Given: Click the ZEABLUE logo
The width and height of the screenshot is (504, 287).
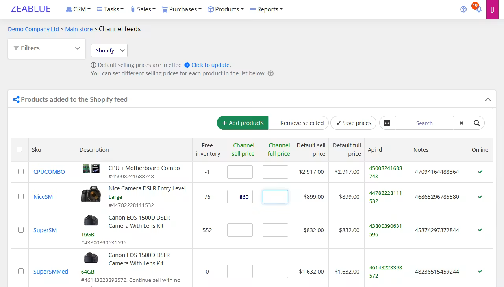Looking at the screenshot, I should coord(31,9).
